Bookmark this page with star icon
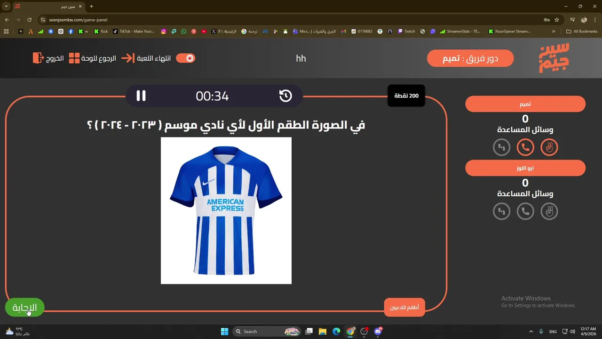The width and height of the screenshot is (602, 339). pos(557,20)
